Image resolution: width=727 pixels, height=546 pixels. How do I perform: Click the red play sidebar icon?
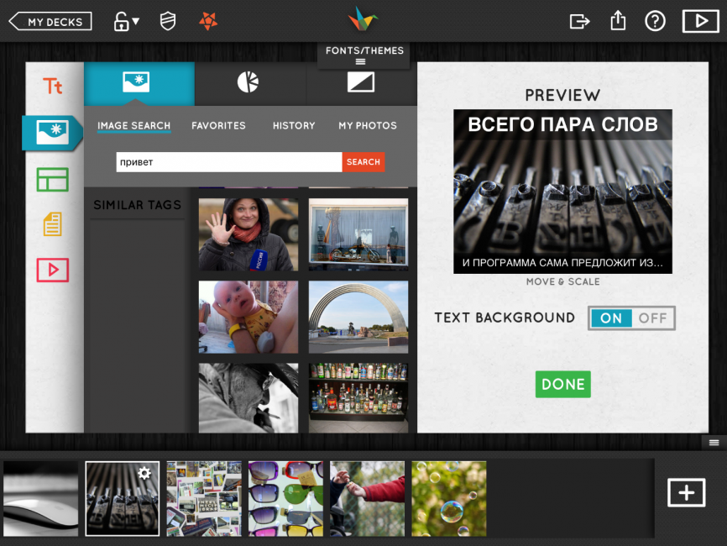53,270
